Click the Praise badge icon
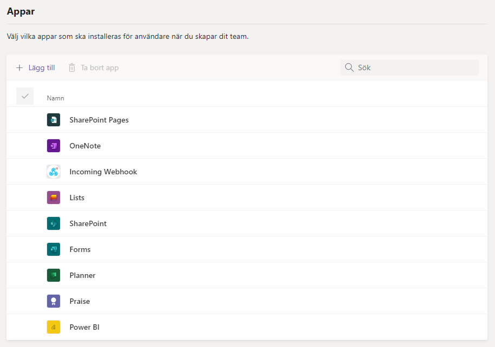The height and width of the screenshot is (347, 495). [x=53, y=301]
